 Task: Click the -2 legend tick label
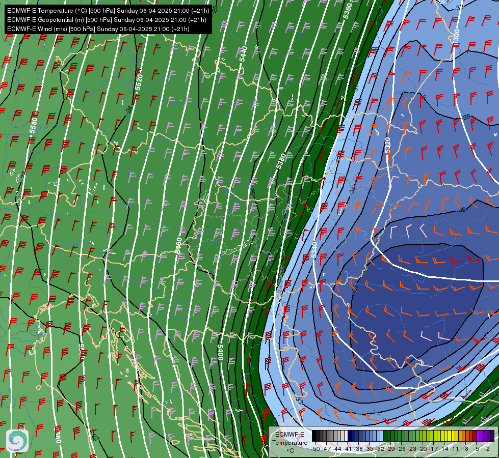tap(487, 449)
